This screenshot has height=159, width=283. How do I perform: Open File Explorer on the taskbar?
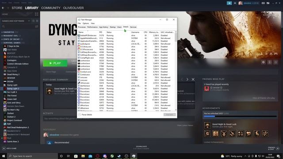click(x=83, y=156)
